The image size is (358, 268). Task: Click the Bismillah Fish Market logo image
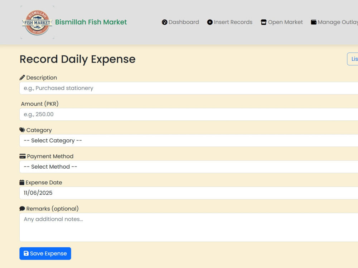click(x=37, y=22)
